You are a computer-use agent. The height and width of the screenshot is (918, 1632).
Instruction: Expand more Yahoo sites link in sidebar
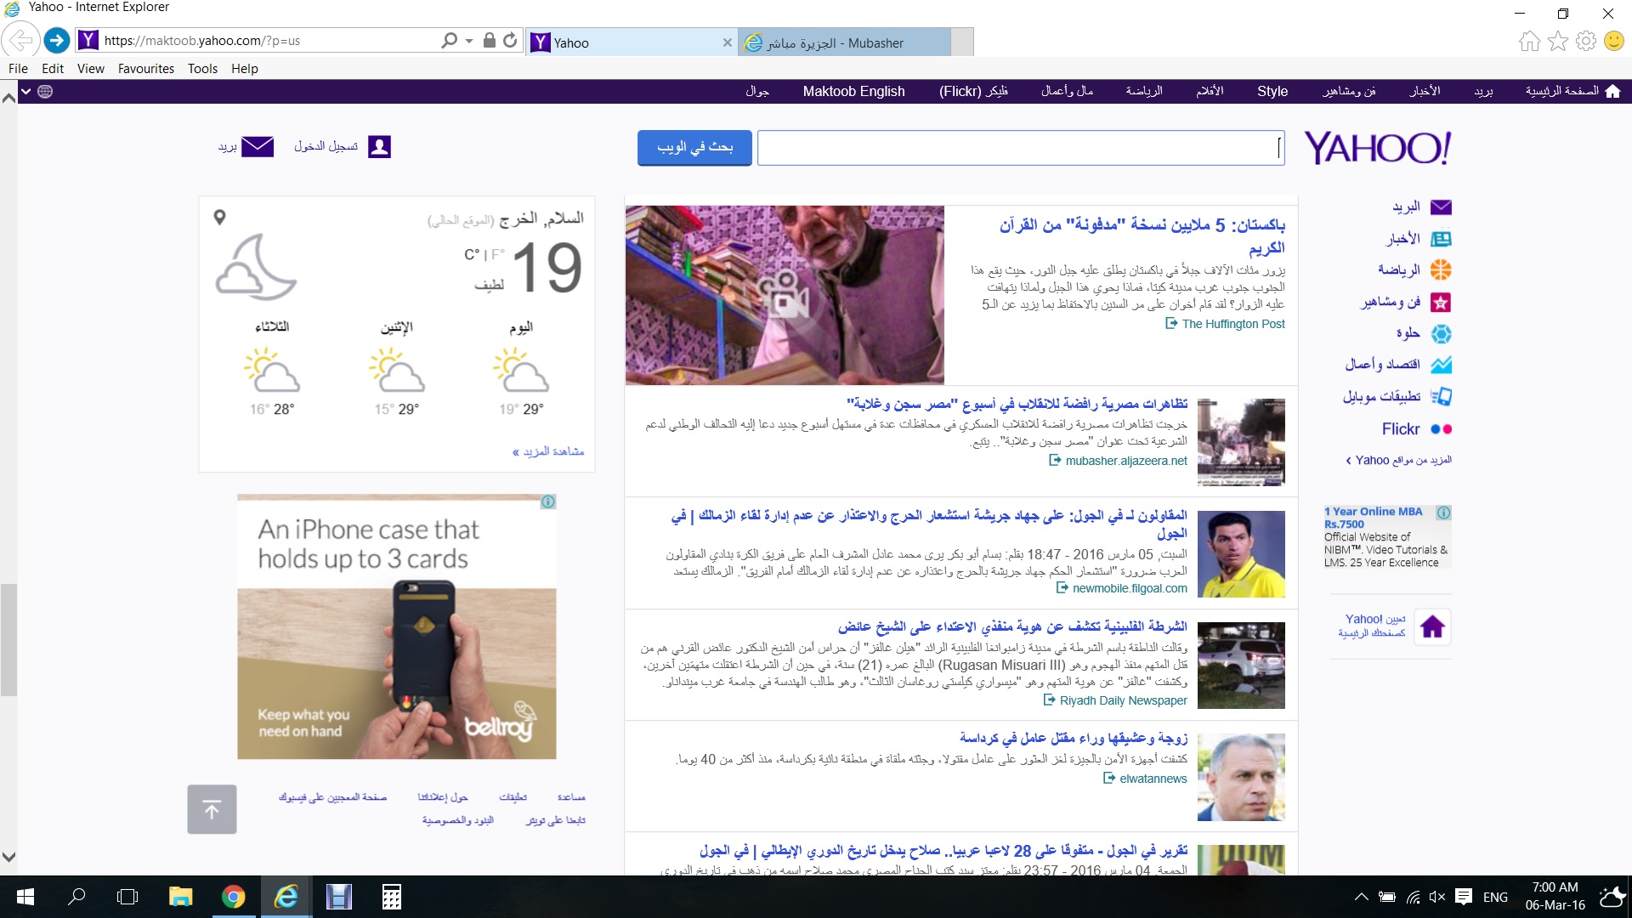click(1398, 460)
